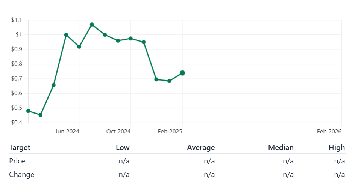Click the Change row label
Image resolution: width=364 pixels, height=190 pixels.
coord(21,175)
